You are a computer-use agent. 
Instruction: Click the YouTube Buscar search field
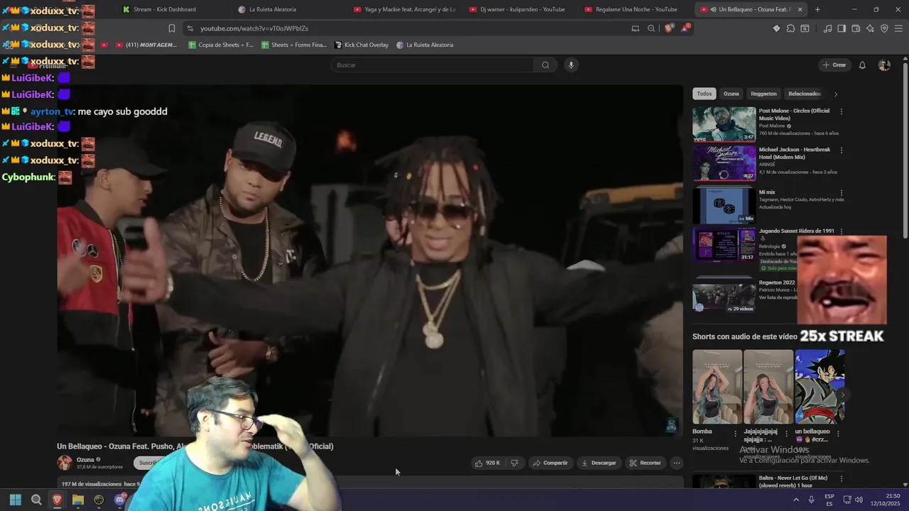(x=432, y=65)
